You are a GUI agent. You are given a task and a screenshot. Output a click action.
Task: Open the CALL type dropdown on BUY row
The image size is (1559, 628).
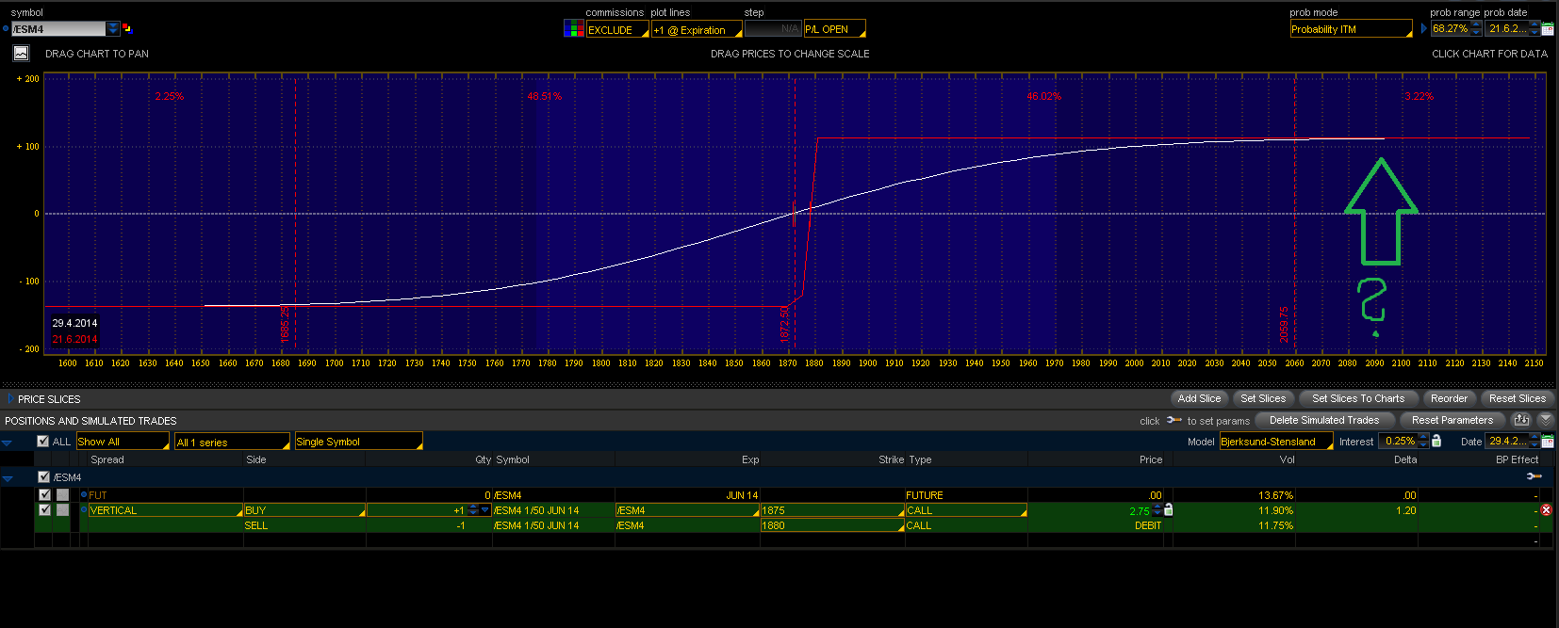(x=966, y=510)
